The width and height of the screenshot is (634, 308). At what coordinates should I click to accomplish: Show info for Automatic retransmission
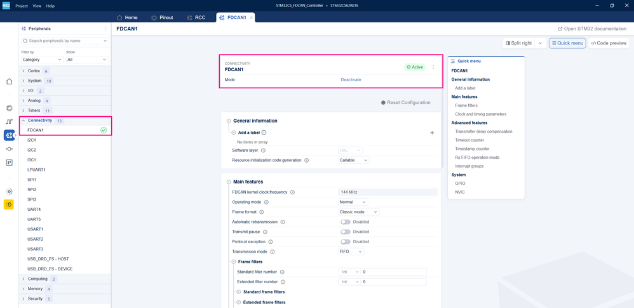click(283, 222)
